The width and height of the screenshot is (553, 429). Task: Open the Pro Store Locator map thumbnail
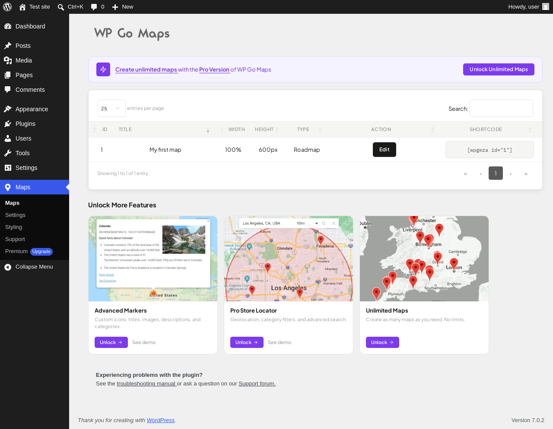point(289,259)
